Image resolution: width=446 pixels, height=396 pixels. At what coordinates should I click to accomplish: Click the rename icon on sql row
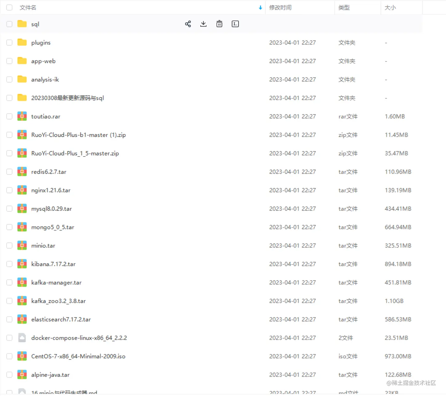(235, 24)
